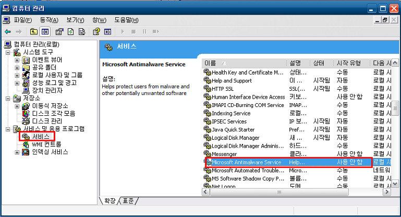Open the 동작(A) menu
The width and height of the screenshot is (401, 217).
(49, 20)
